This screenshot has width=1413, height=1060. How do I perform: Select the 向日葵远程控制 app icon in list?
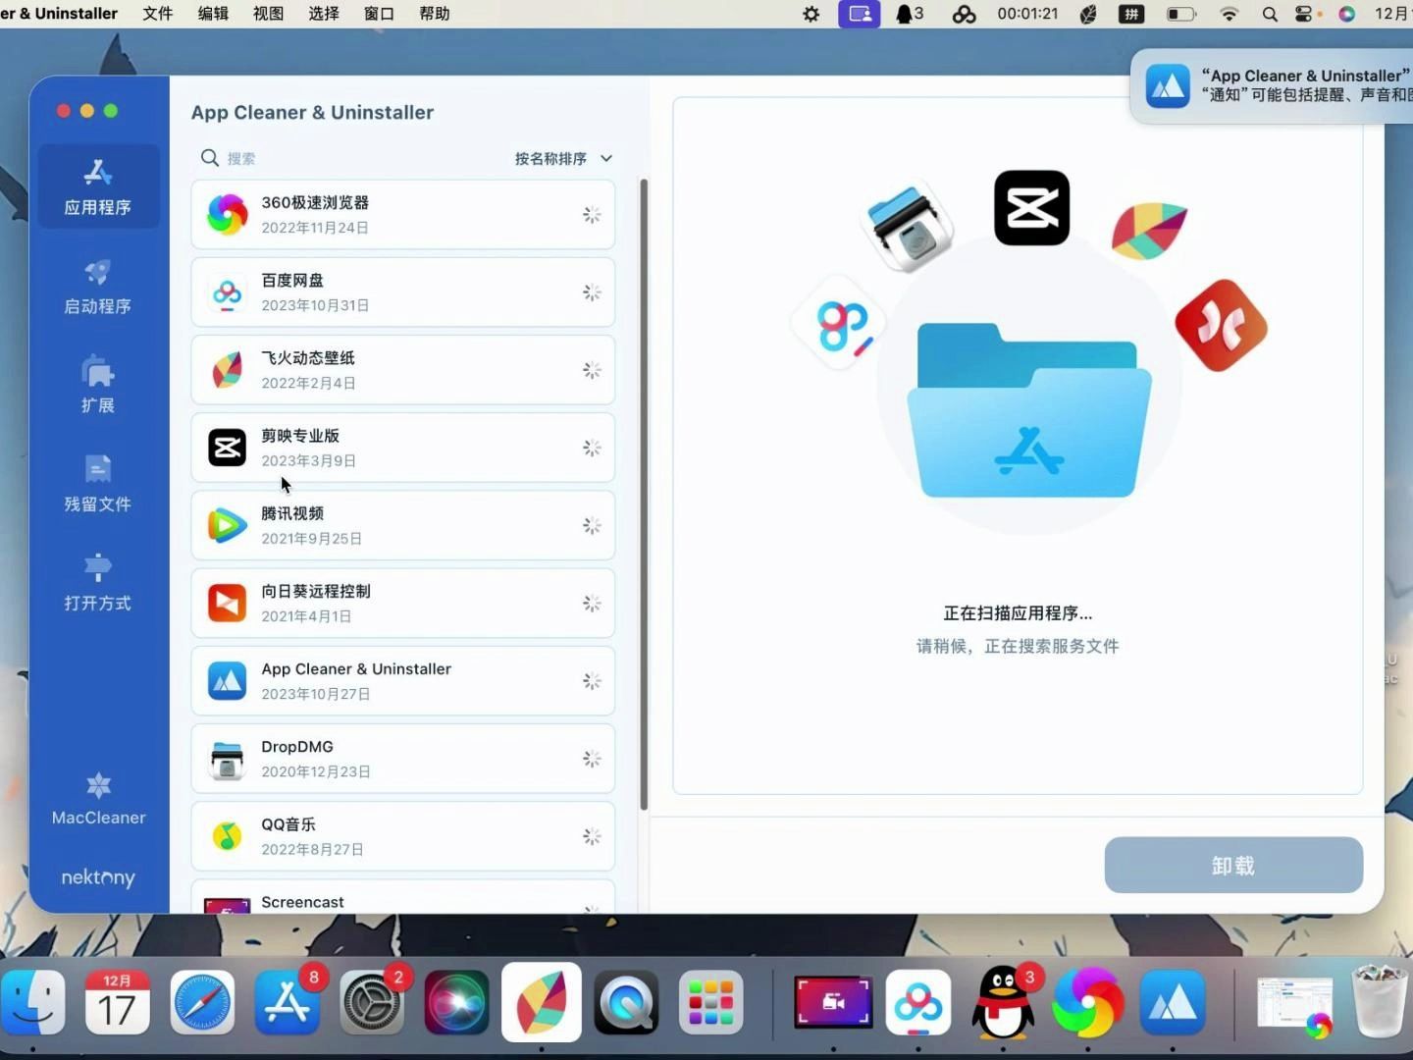[227, 603]
